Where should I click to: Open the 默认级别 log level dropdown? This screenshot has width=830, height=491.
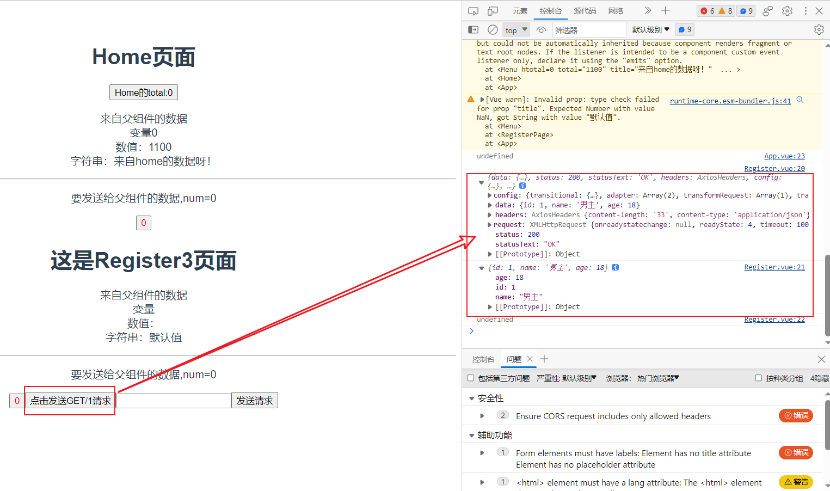(650, 30)
